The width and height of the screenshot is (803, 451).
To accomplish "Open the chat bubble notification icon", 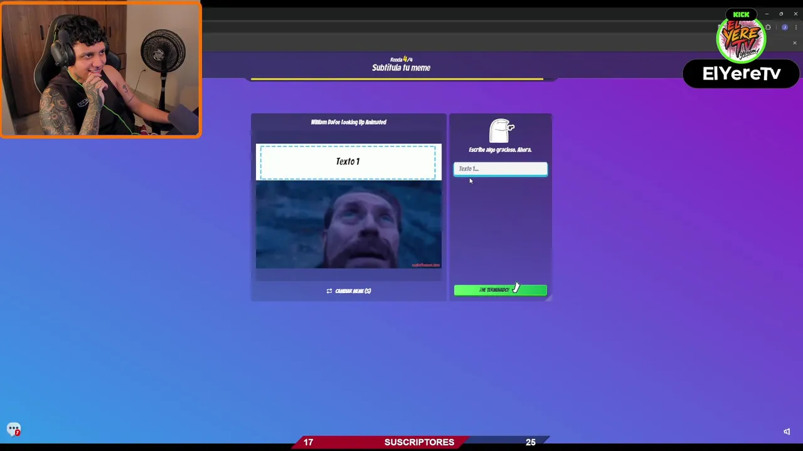I will coord(14,429).
